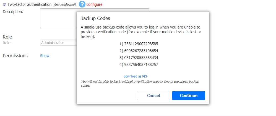The image size is (276, 116).
Task: Select backup code 9537564057188257
Action: click(x=141, y=65)
